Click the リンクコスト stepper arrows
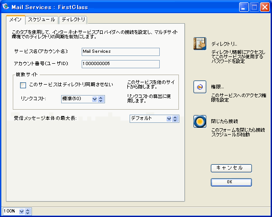The width and height of the screenshot is (272, 217). click(101, 99)
